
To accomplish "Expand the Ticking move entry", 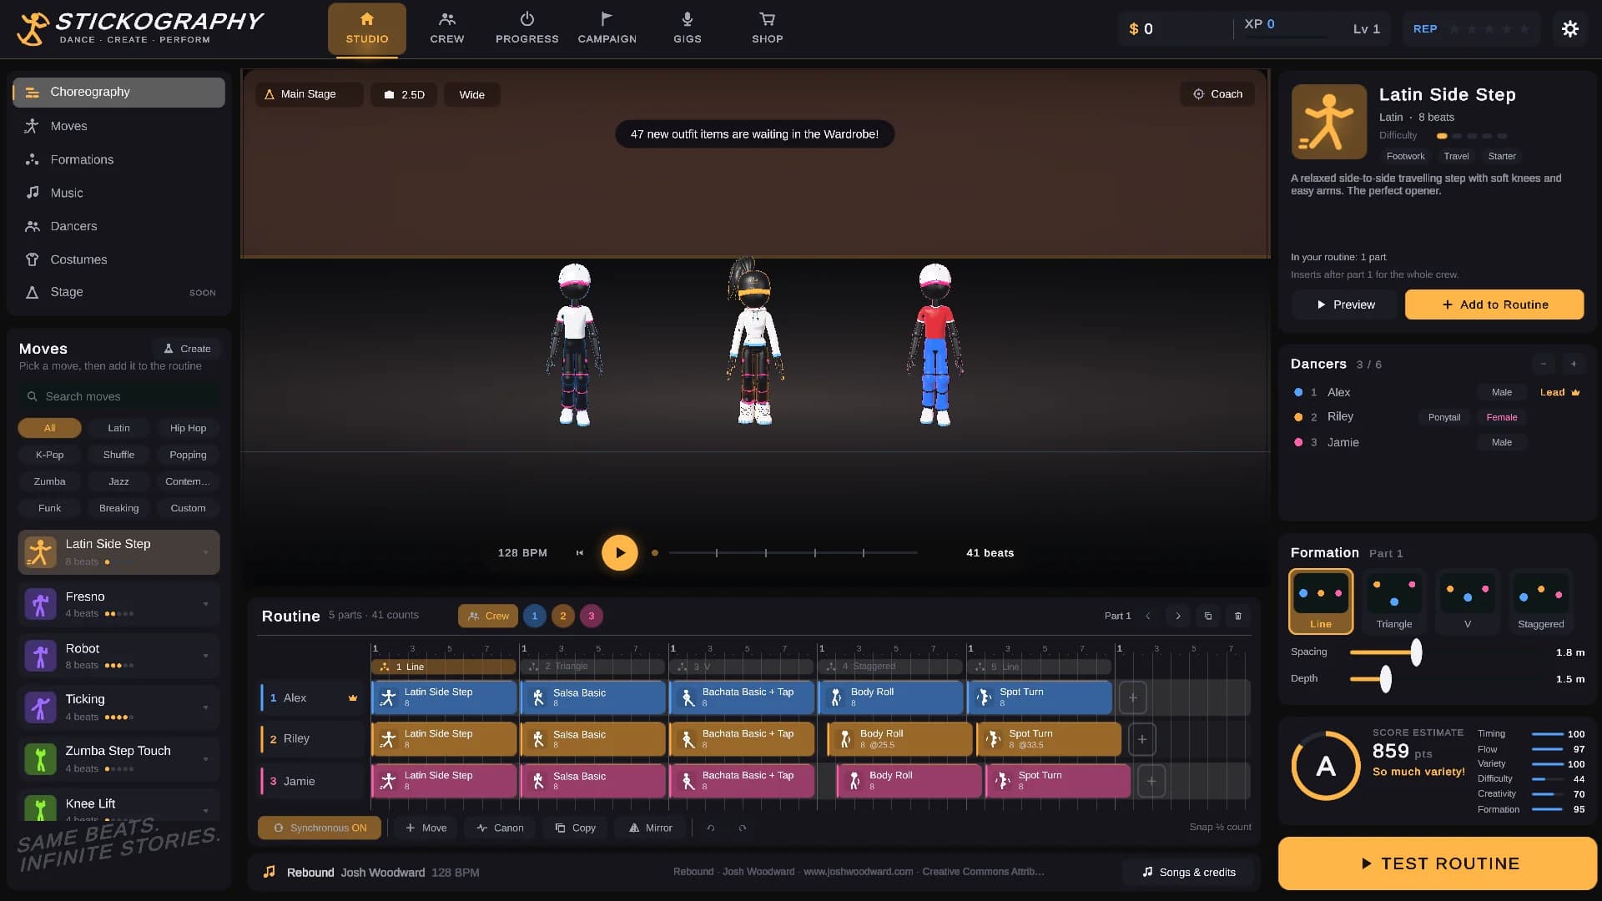I will pos(205,707).
